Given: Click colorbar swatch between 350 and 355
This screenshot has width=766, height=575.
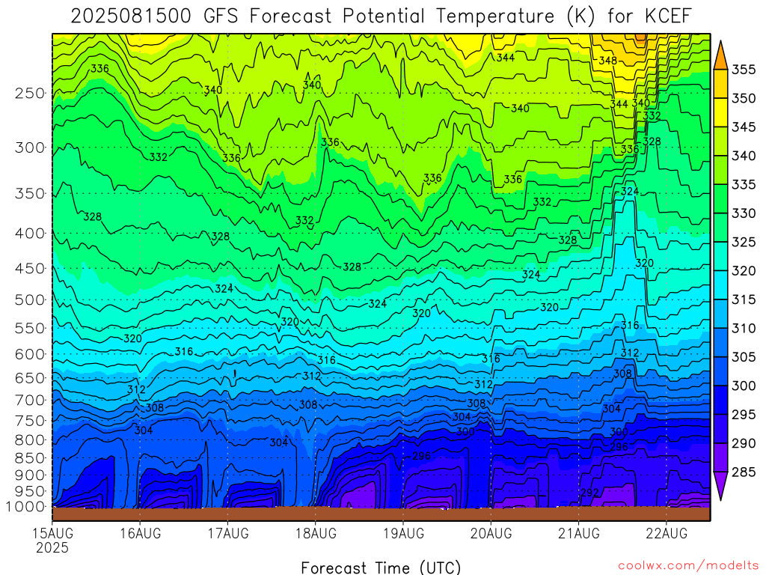Looking at the screenshot, I should (720, 84).
